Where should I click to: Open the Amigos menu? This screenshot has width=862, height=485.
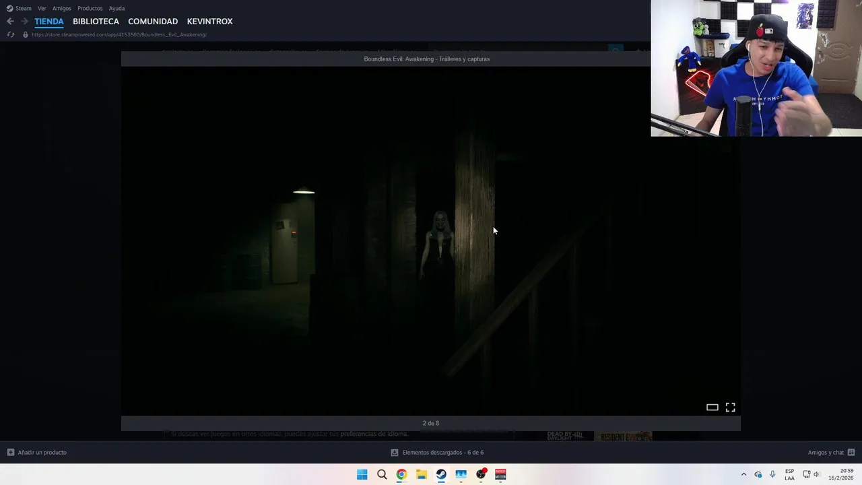coord(62,8)
